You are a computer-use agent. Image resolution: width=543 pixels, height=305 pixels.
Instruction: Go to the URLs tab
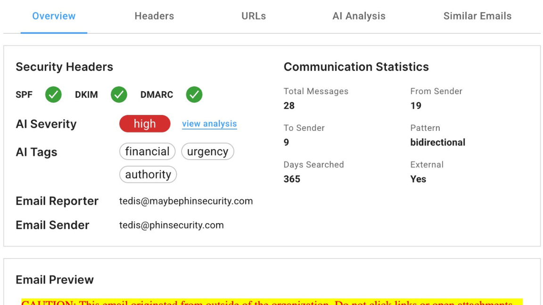(254, 16)
